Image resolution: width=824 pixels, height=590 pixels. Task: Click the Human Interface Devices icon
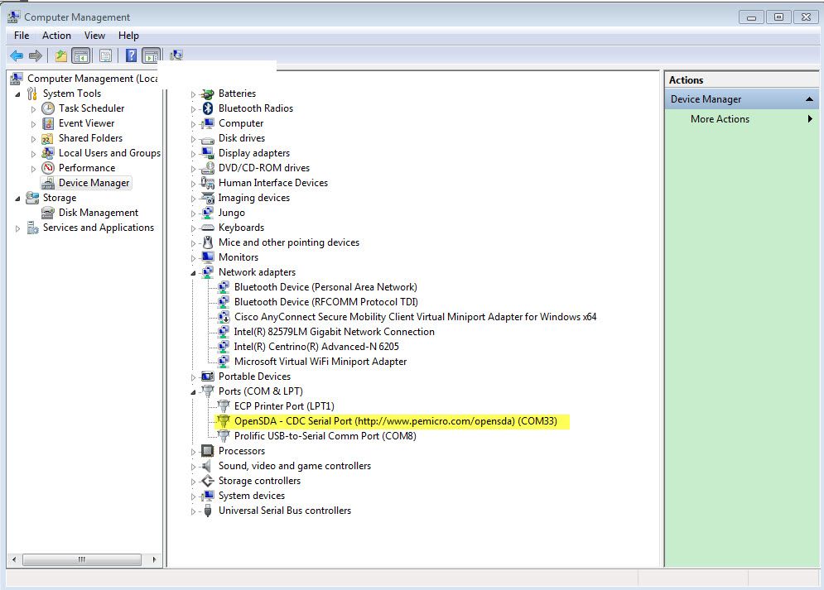pyautogui.click(x=208, y=183)
